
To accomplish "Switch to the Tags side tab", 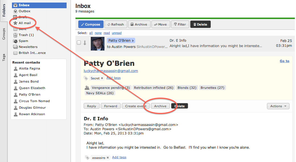I will 4,58.
